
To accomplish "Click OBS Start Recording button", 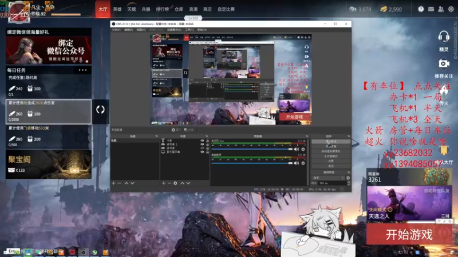I will click(x=331, y=146).
